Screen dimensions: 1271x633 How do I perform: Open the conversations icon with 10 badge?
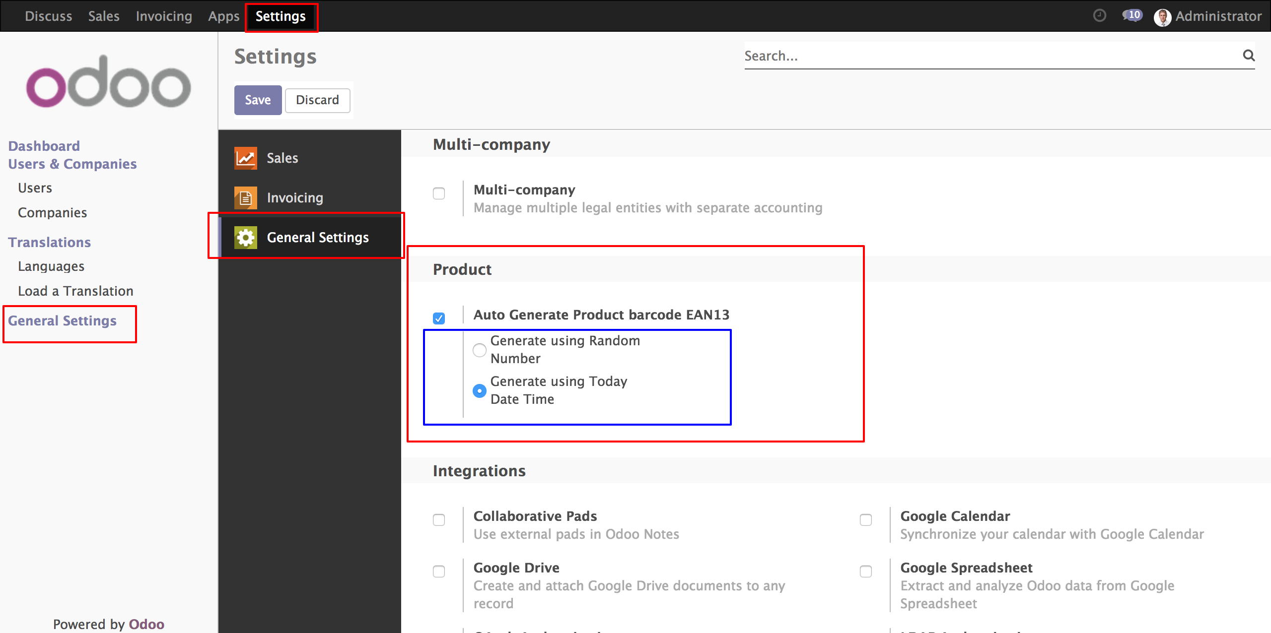[x=1132, y=16]
